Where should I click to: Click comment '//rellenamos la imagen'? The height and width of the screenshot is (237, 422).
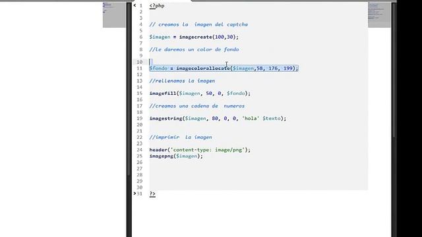[x=182, y=81]
